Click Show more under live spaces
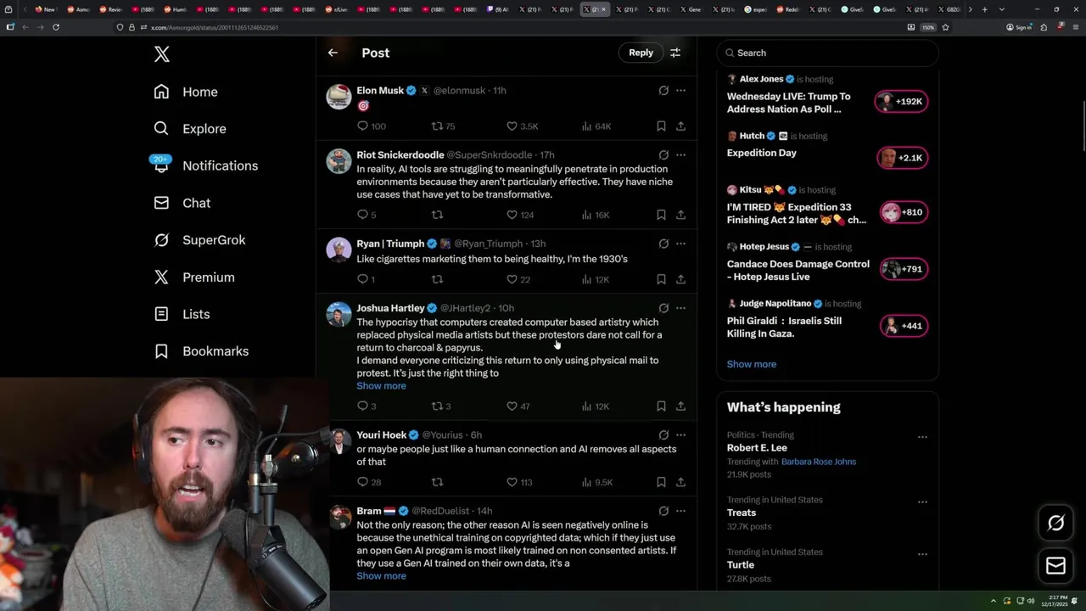 (751, 364)
